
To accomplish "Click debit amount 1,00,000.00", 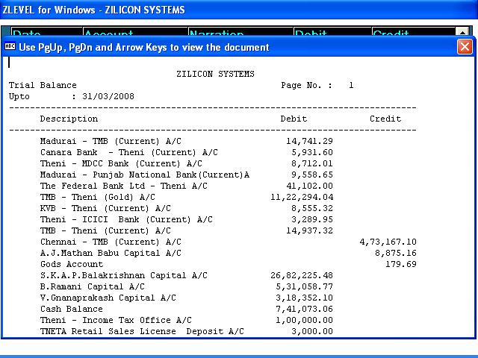I will (x=304, y=320).
